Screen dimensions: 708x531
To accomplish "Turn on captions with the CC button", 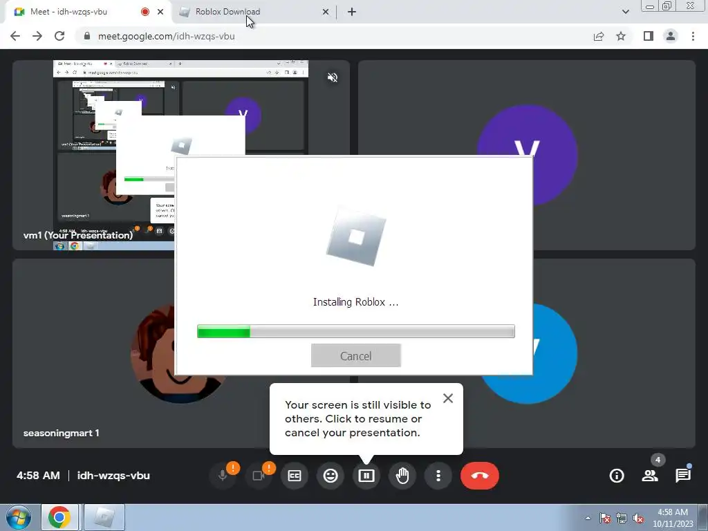I will 295,476.
